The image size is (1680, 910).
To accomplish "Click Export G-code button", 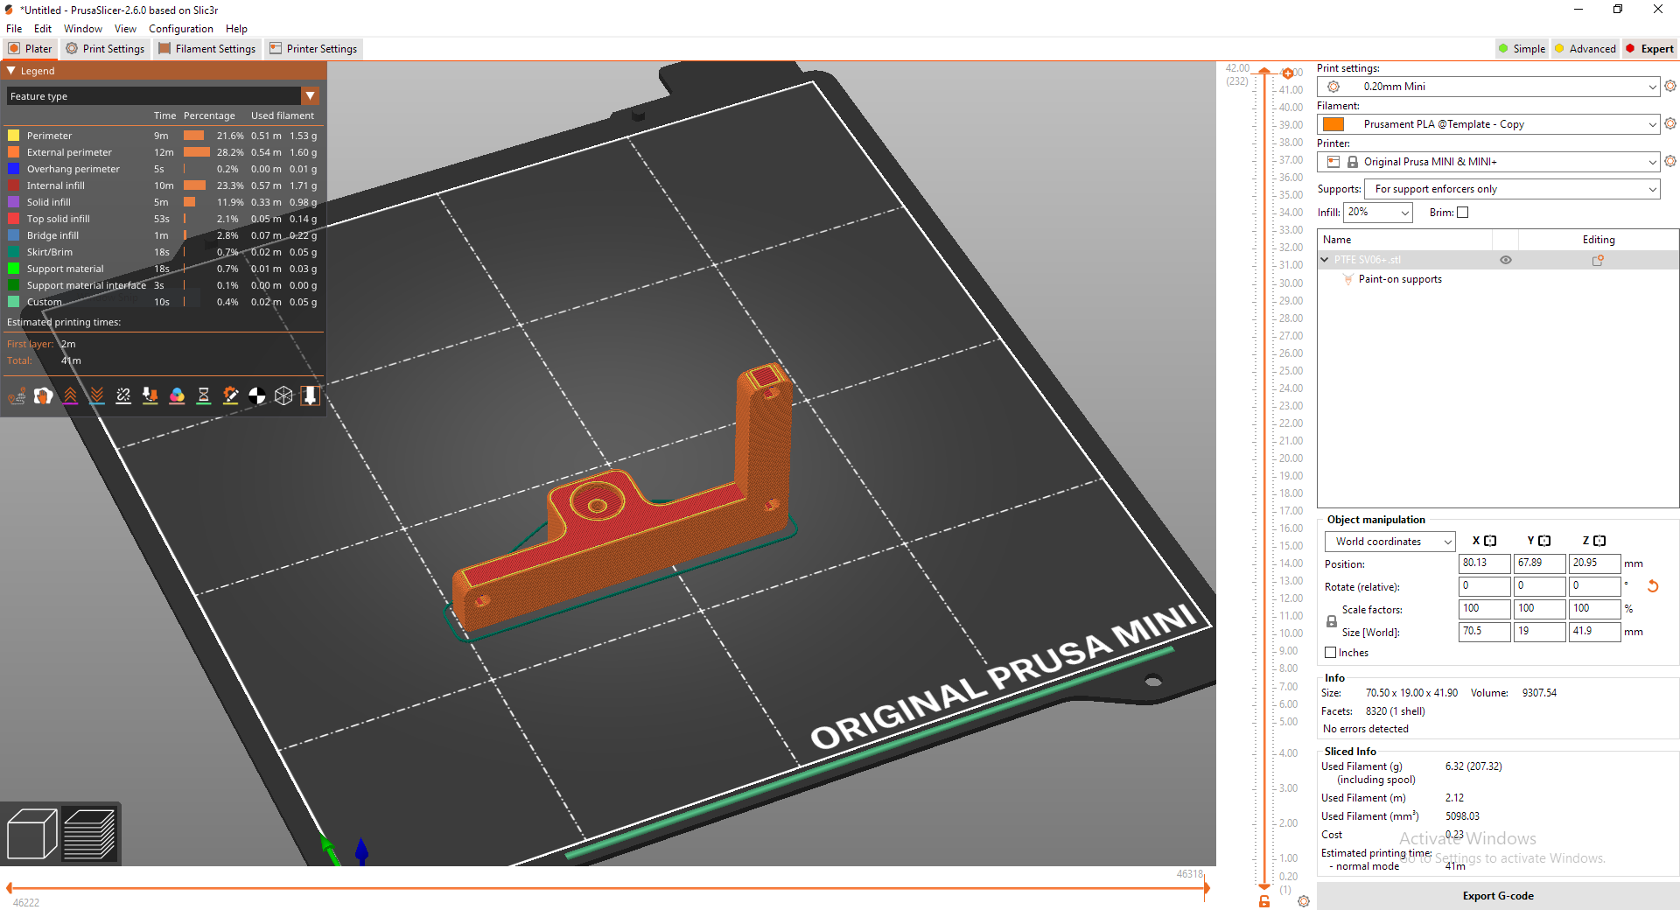I will click(1498, 896).
